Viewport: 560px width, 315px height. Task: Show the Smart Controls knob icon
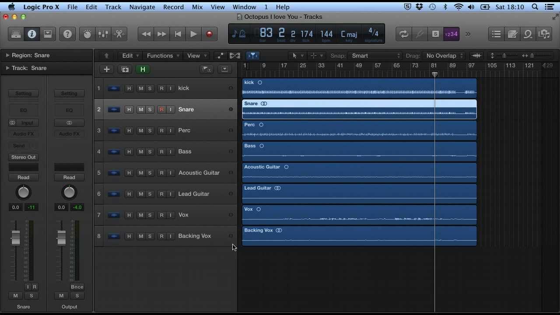pos(87,34)
